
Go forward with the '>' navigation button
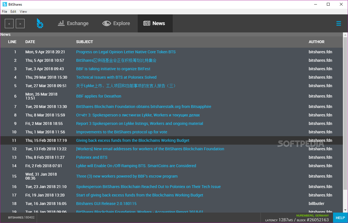tap(20, 23)
